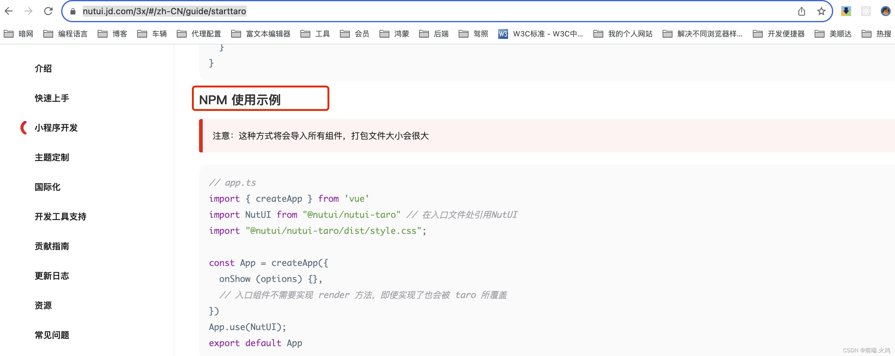Select 快速上手 in the sidebar
This screenshot has width=895, height=356.
52,98
